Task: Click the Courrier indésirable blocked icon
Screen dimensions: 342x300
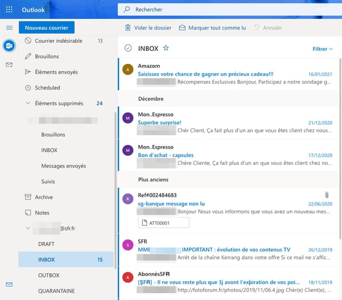Action: coord(28,40)
